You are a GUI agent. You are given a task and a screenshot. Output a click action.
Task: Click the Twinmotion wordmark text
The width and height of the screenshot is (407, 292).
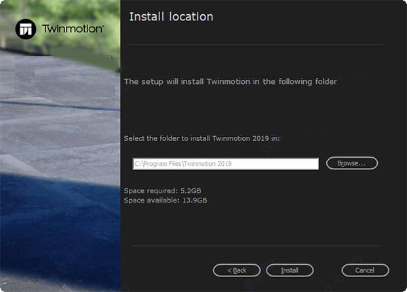point(73,28)
